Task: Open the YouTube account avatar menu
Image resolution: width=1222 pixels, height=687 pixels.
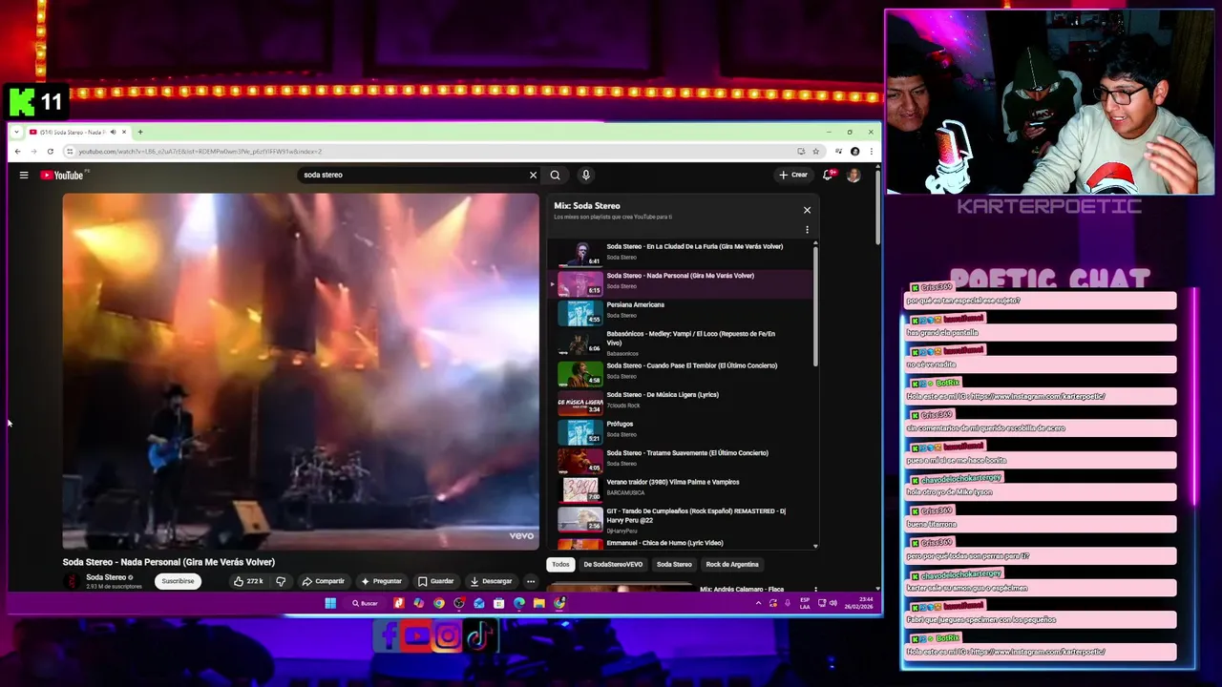Action: pyautogui.click(x=853, y=175)
